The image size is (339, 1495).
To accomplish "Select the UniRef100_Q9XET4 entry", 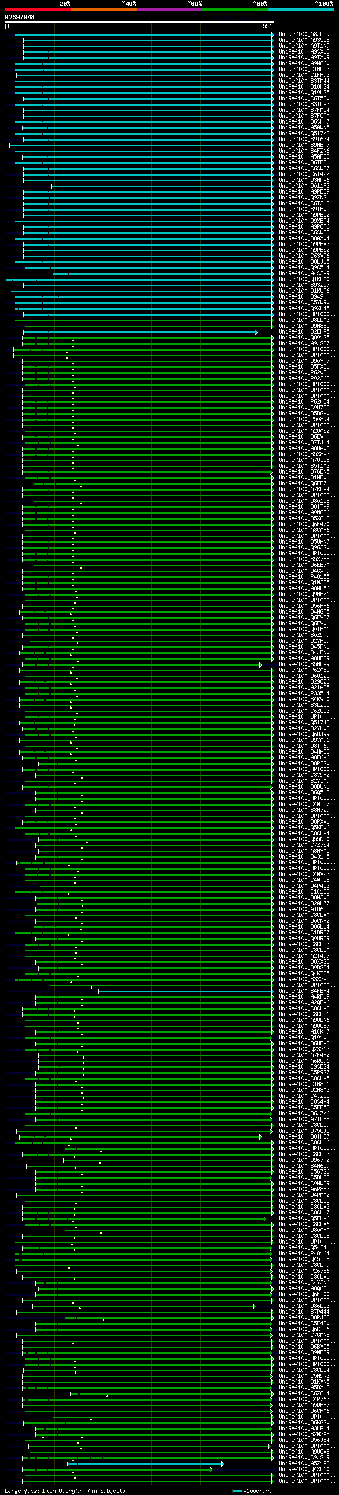I will (x=304, y=221).
